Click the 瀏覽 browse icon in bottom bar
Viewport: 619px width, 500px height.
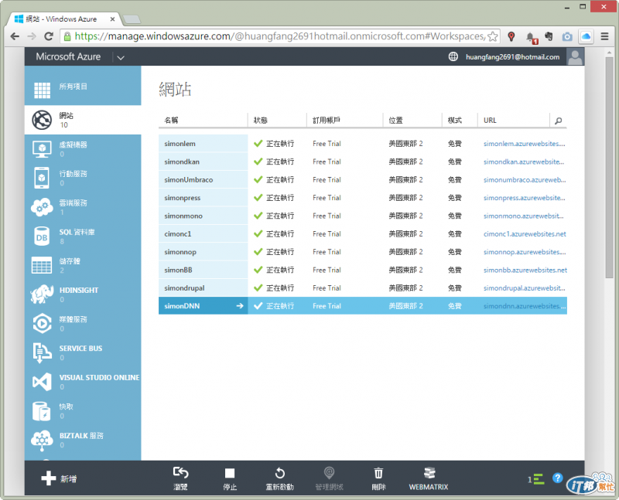tap(180, 472)
